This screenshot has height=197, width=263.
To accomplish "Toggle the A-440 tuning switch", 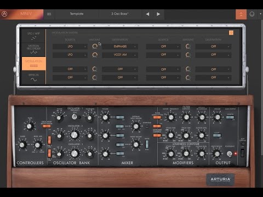I will pyautogui.click(x=217, y=135).
